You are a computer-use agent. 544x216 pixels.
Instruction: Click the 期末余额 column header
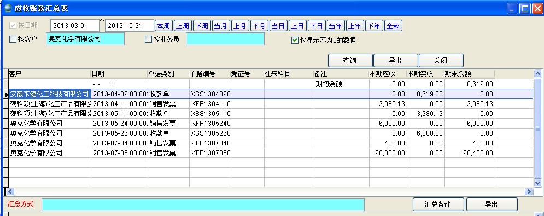coord(470,74)
